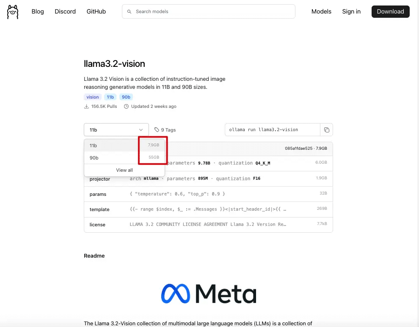419x327 pixels.
Task: Click the 11b tag badge
Action: (x=110, y=97)
